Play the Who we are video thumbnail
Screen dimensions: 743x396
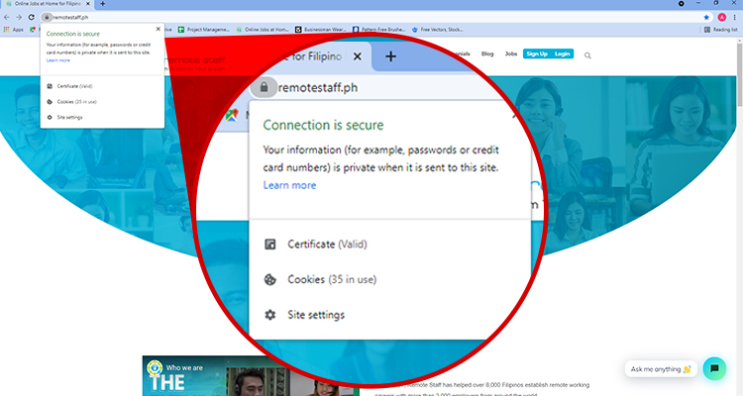click(x=252, y=376)
